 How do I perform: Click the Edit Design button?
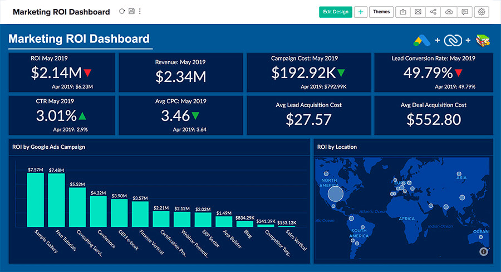tap(335, 12)
